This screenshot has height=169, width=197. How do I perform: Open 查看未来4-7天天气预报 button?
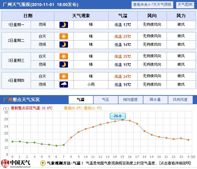pyautogui.click(x=152, y=5)
